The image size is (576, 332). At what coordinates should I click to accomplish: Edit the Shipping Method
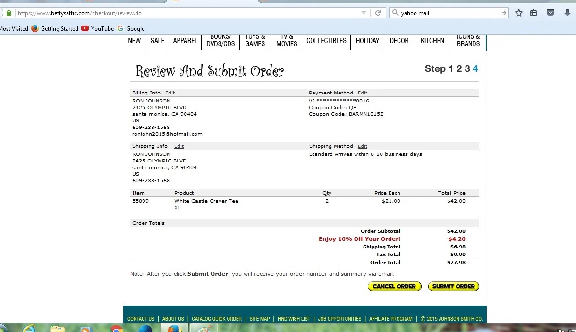click(363, 146)
